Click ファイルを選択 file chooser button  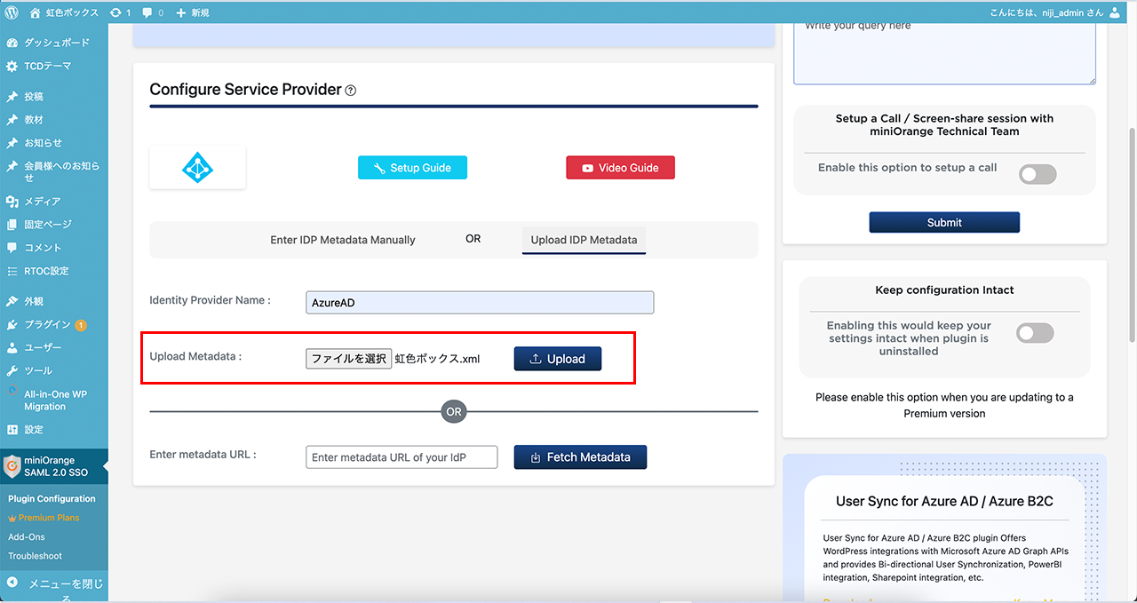point(349,359)
